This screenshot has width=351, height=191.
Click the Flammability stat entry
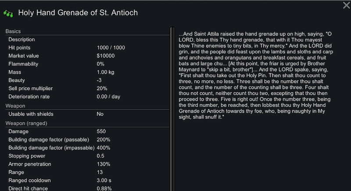(x=87, y=64)
